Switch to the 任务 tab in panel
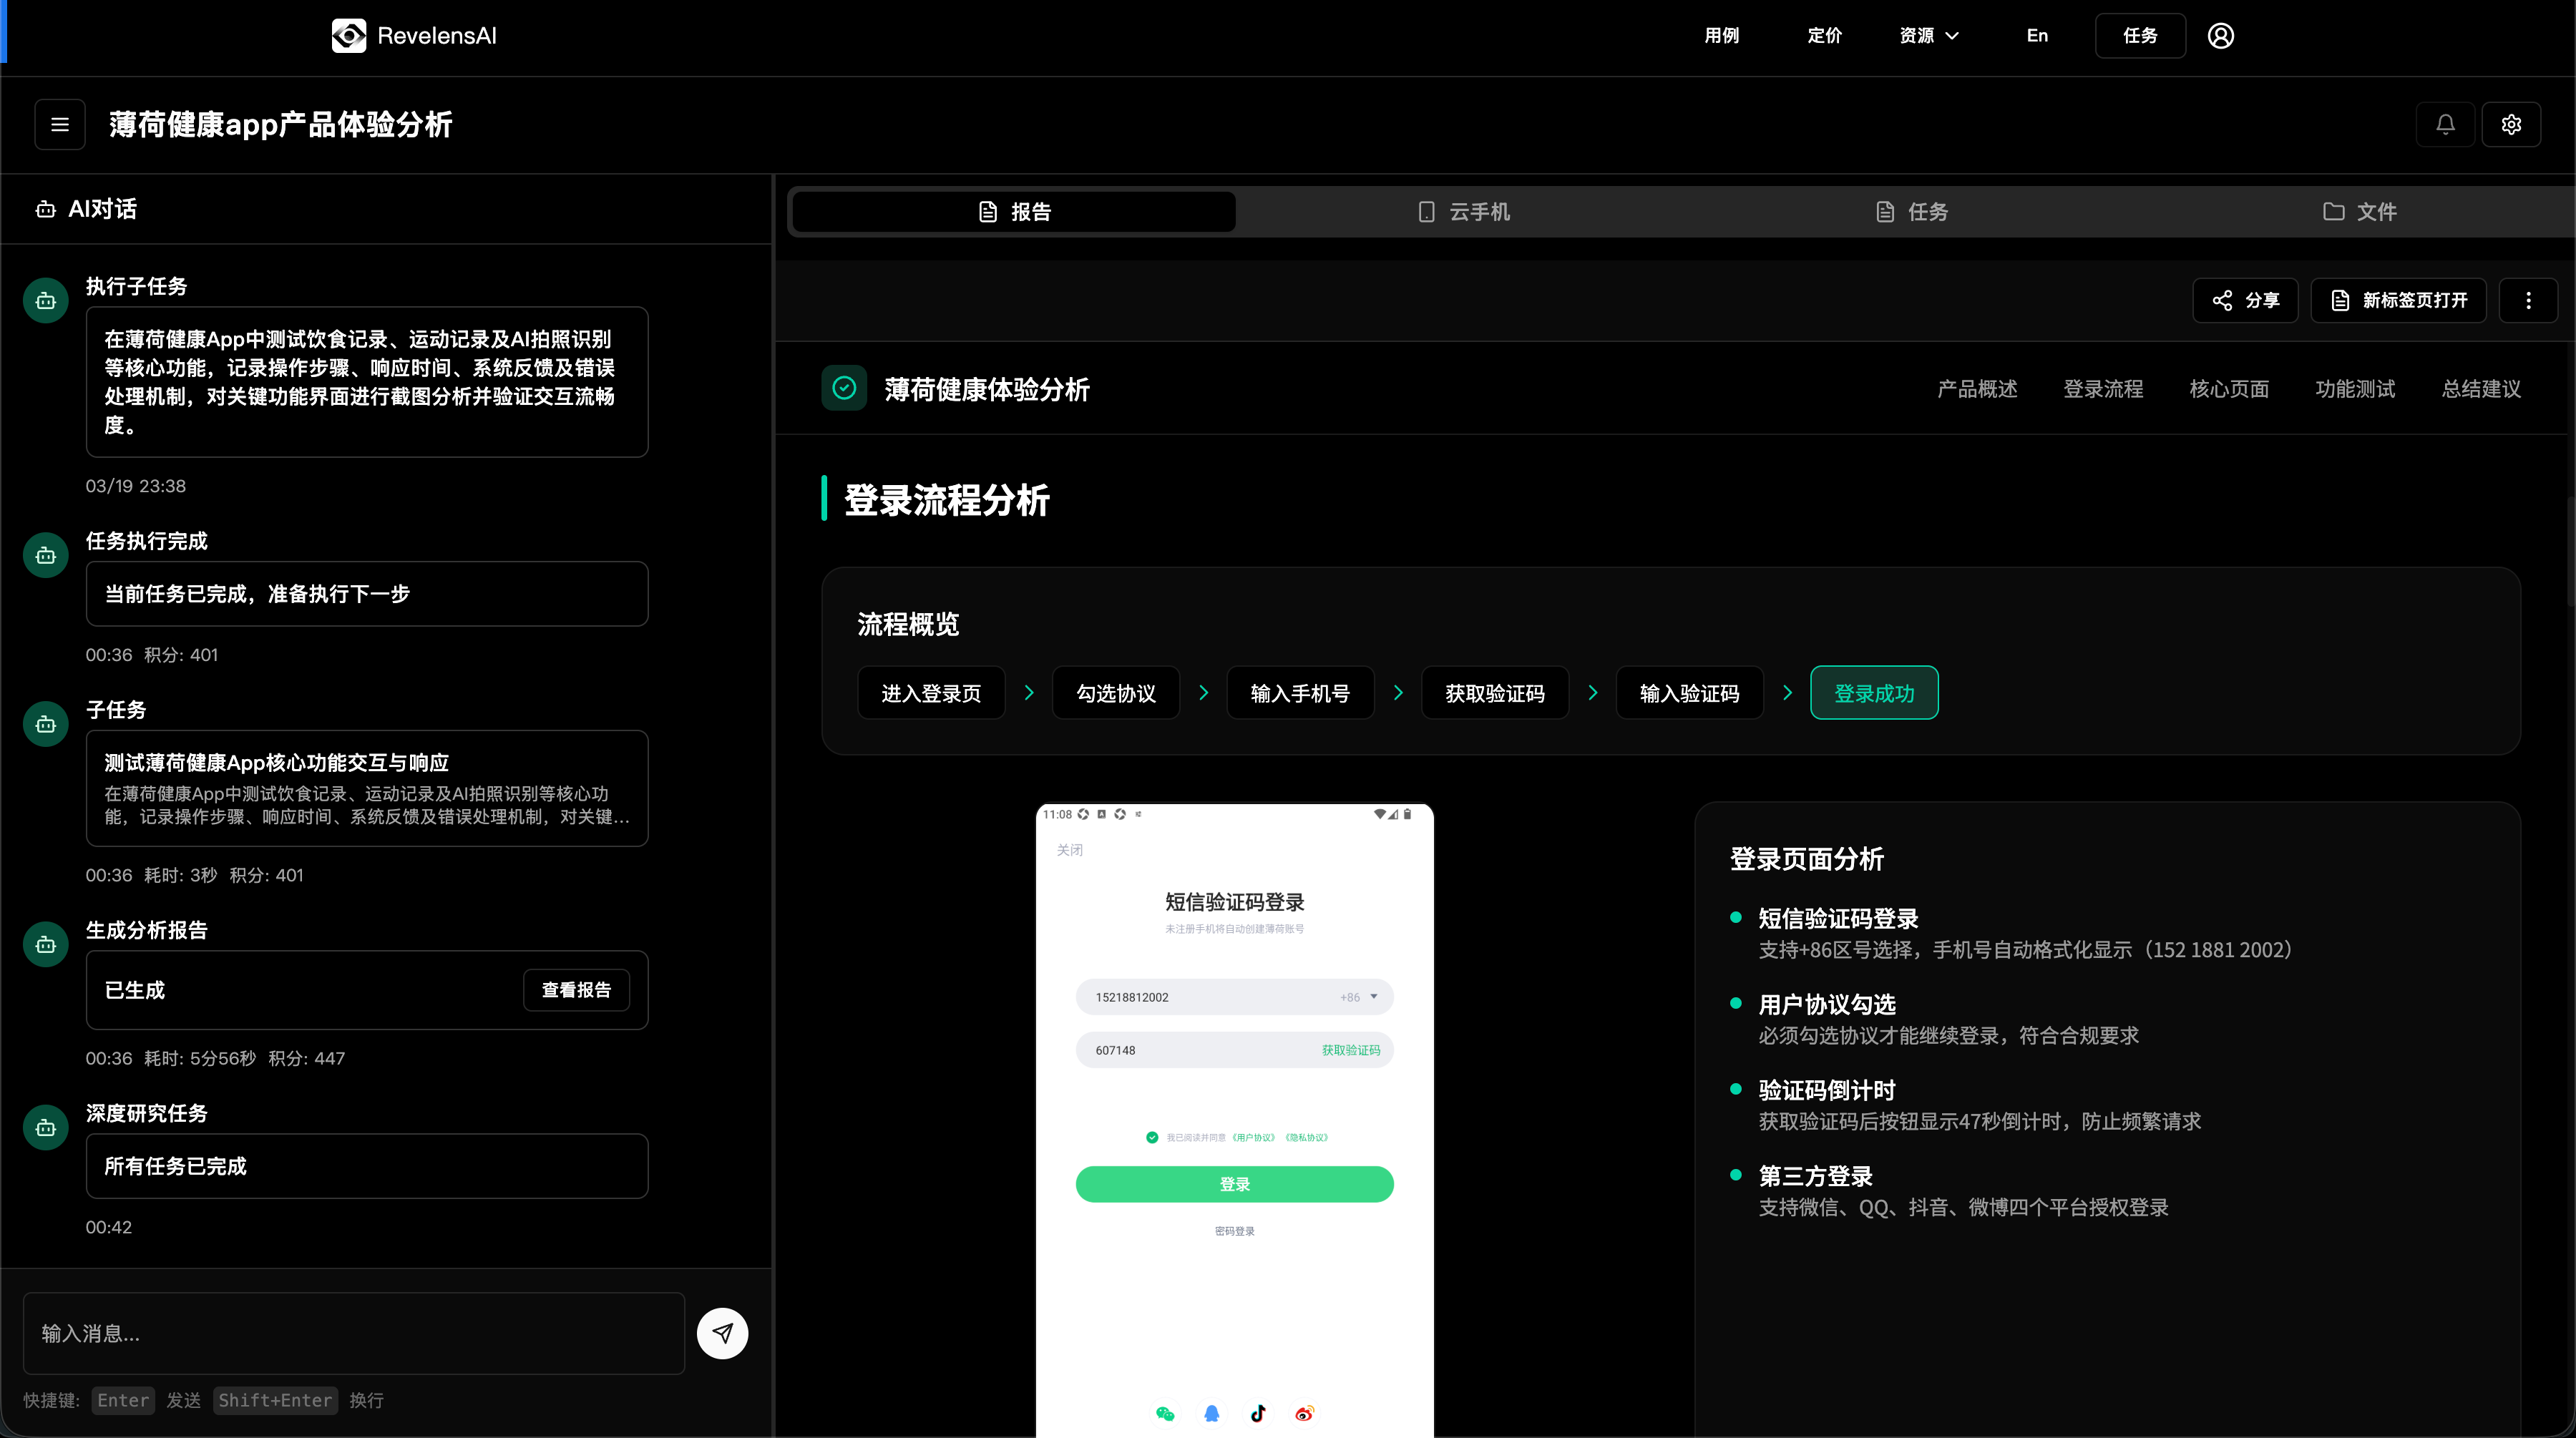This screenshot has width=2576, height=1438. point(1912,212)
